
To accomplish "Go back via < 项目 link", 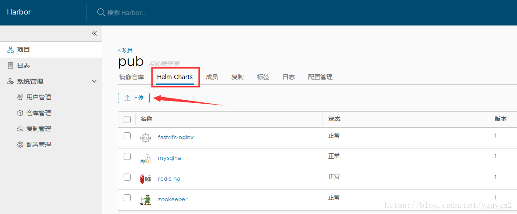I will point(125,50).
